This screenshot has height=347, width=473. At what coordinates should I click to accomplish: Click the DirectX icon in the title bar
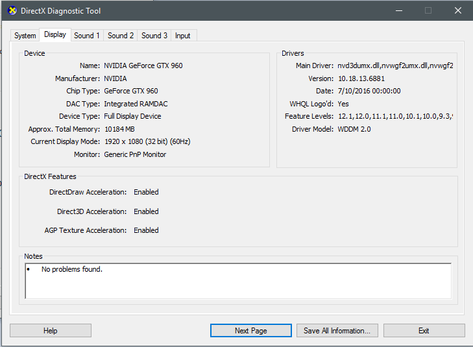tap(12, 11)
